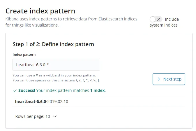Click the wildcard usage hint text
Screen dimensions: 196x131
[54, 75]
